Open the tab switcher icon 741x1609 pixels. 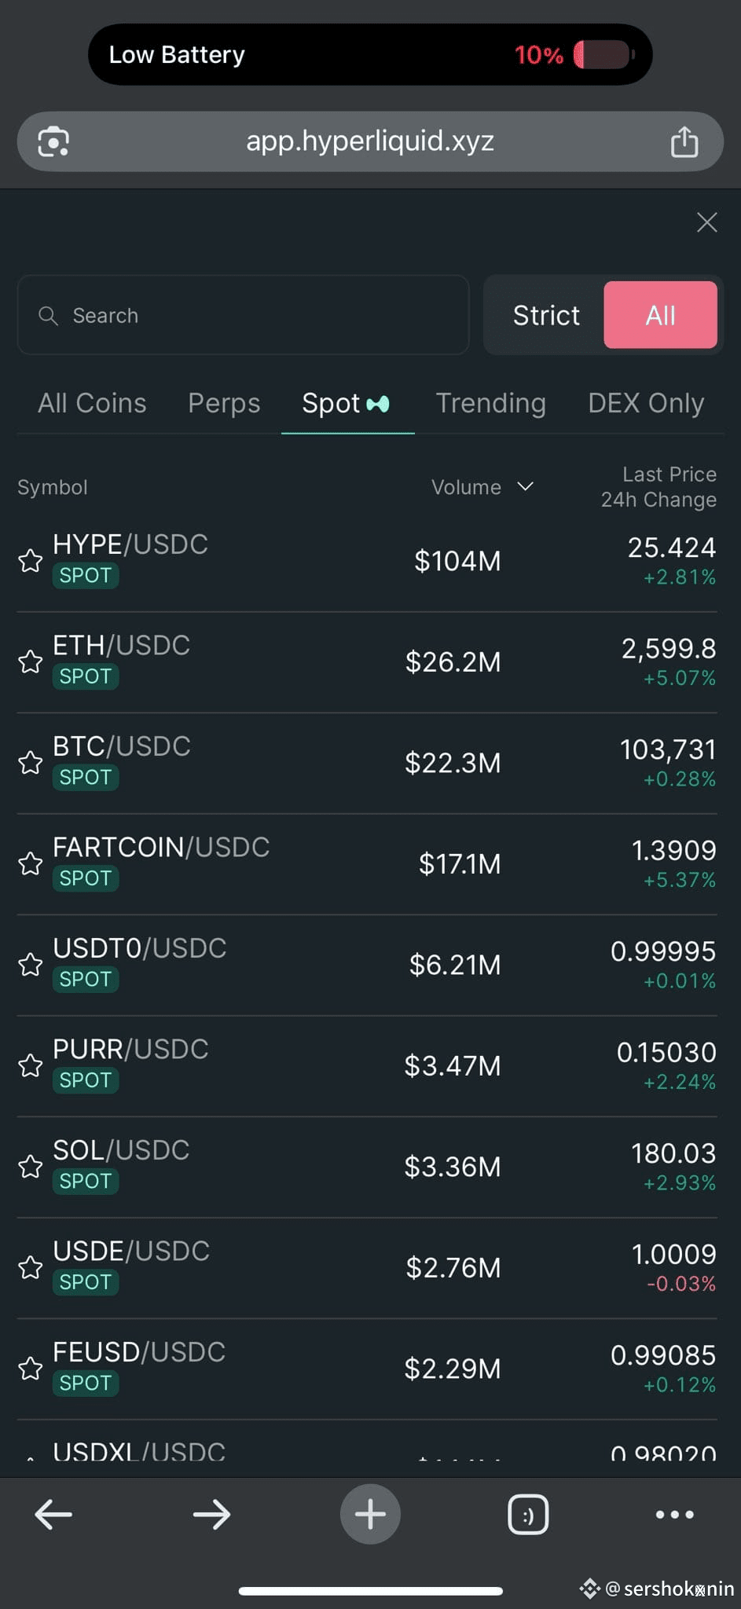pyautogui.click(x=528, y=1514)
